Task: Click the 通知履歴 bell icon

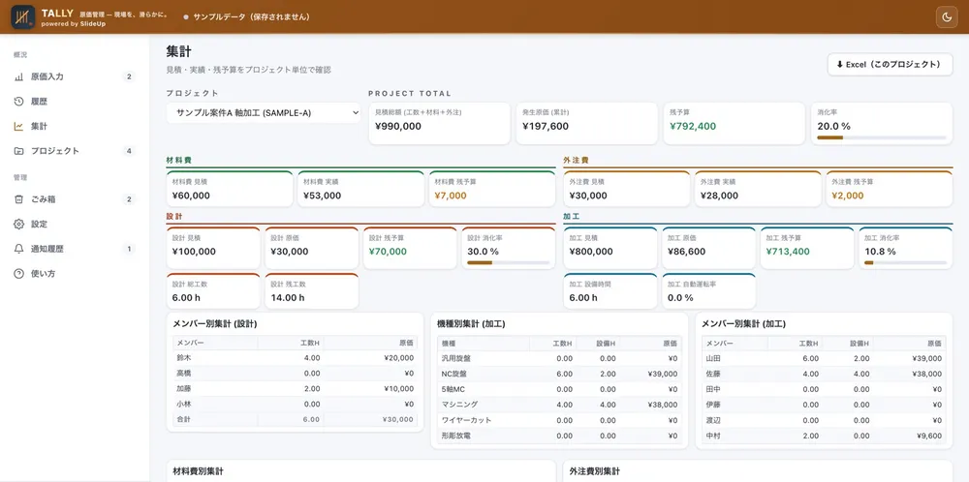Action: pos(18,249)
